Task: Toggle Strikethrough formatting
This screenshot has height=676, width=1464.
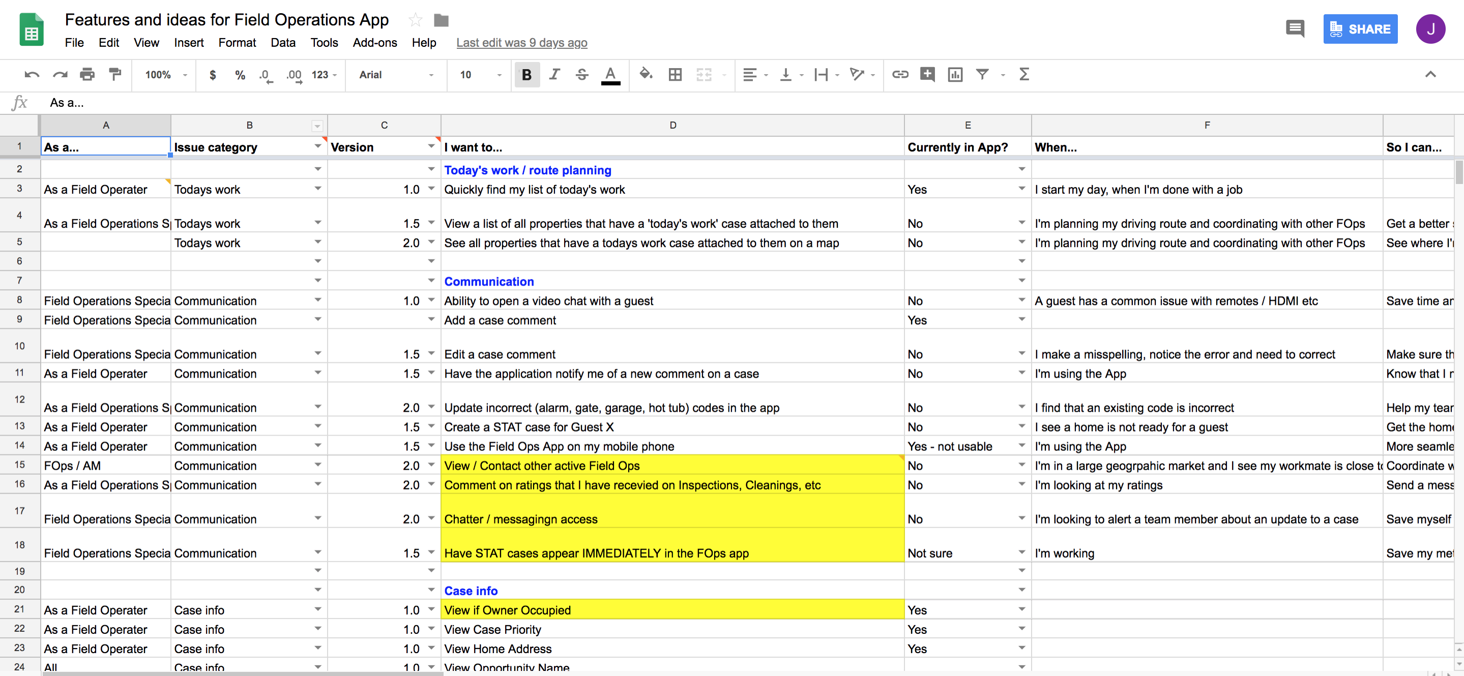Action: [x=582, y=74]
